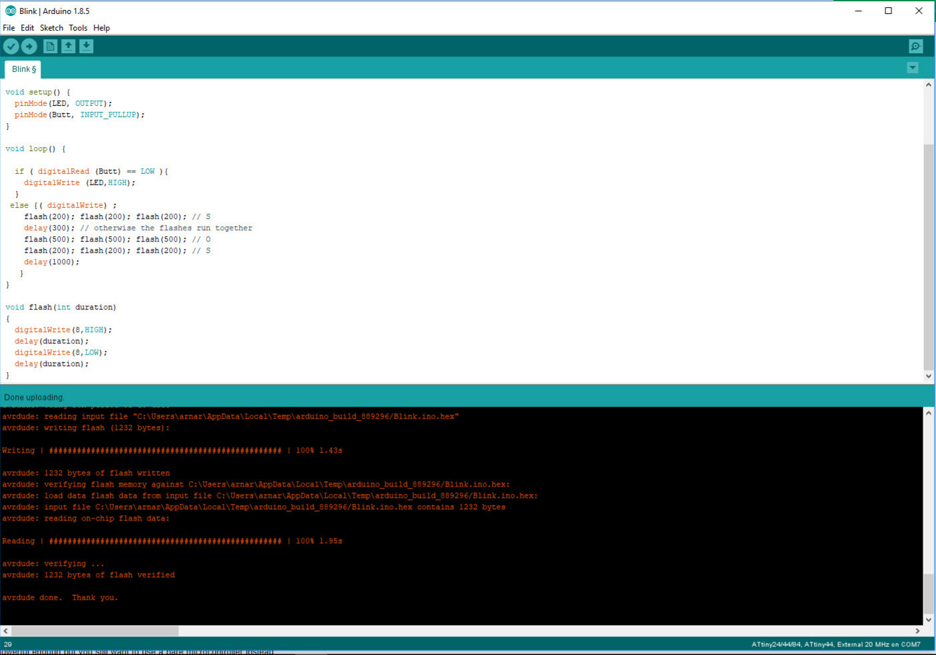Click the 'void setup() {' code line
Screen dimensions: 936x655
coord(38,93)
